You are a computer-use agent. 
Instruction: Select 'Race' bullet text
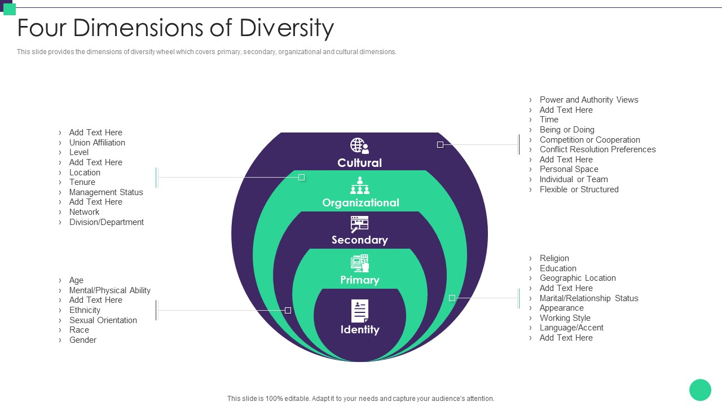tap(79, 330)
